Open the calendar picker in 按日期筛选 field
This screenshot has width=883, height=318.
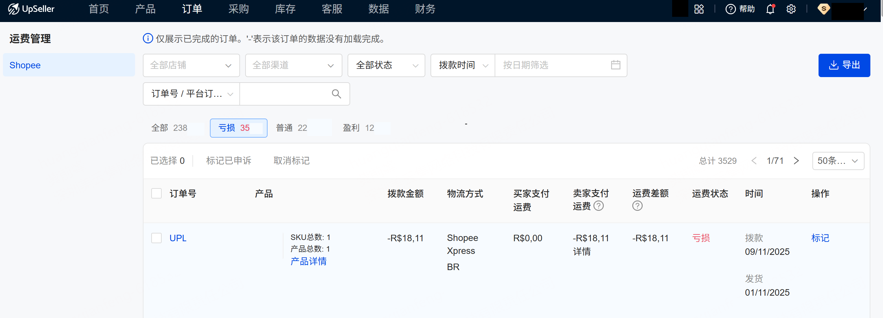(615, 65)
